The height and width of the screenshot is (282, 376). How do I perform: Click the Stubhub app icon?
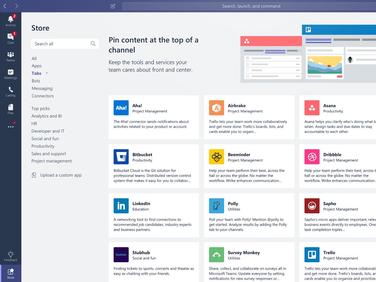(121, 255)
